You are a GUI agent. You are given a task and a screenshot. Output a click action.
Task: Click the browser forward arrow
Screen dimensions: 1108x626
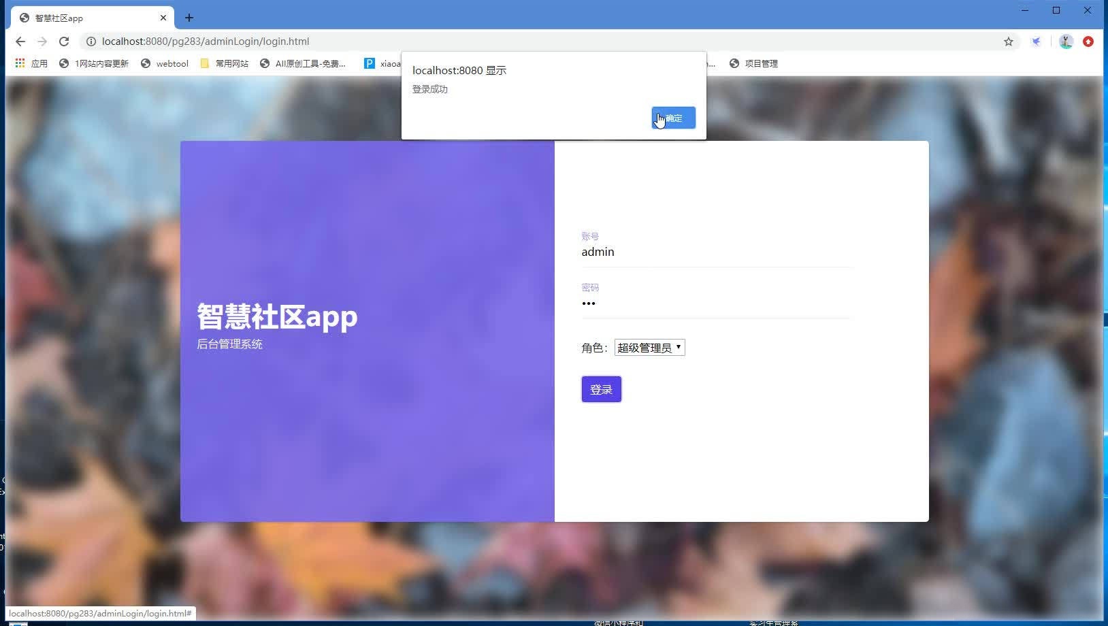click(x=42, y=42)
